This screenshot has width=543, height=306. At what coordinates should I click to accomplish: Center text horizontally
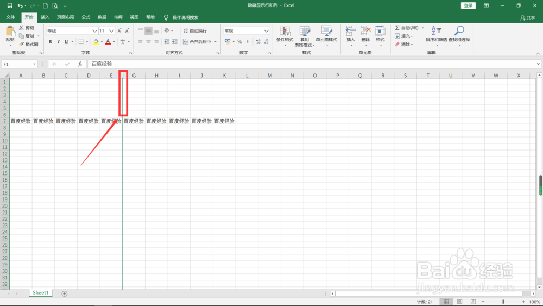click(149, 42)
